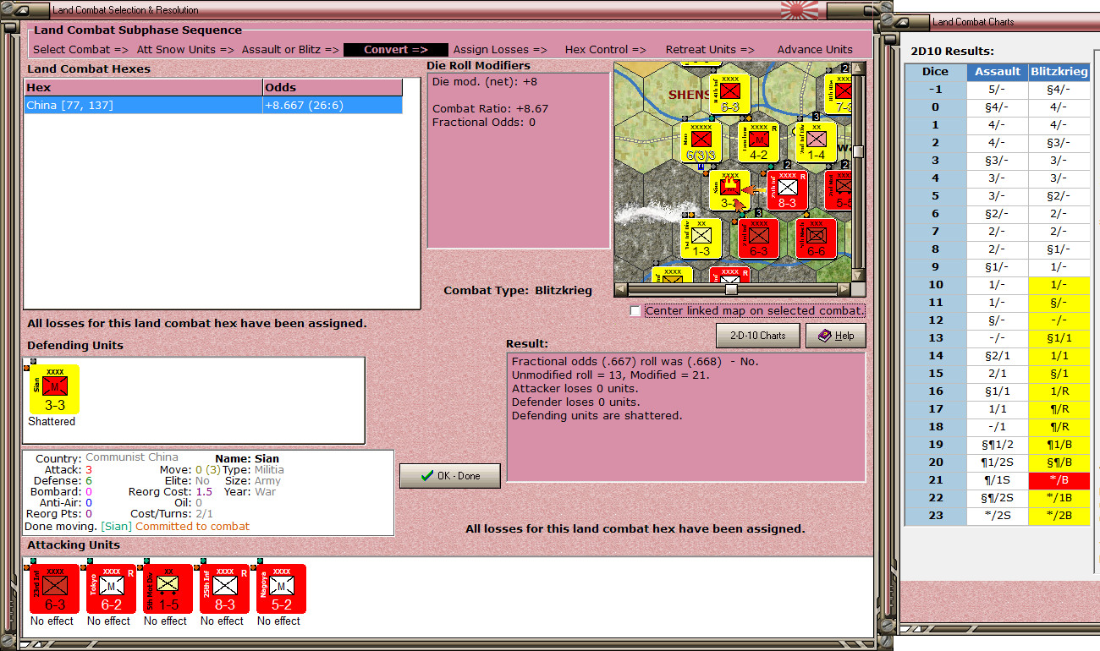The height and width of the screenshot is (651, 1100).
Task: Click the highlighted Convert subphase step
Action: point(395,50)
